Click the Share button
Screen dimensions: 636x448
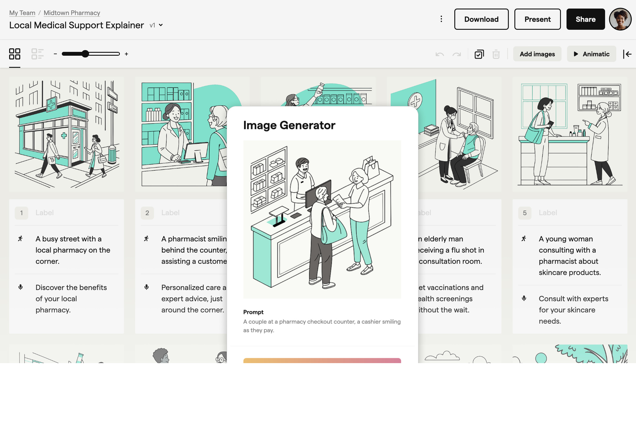tap(585, 19)
